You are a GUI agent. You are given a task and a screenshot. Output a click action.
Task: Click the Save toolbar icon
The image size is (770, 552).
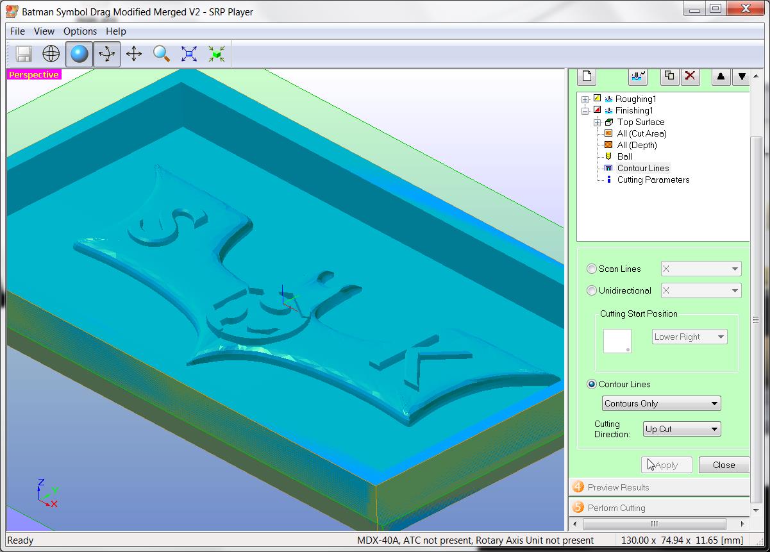pyautogui.click(x=24, y=54)
